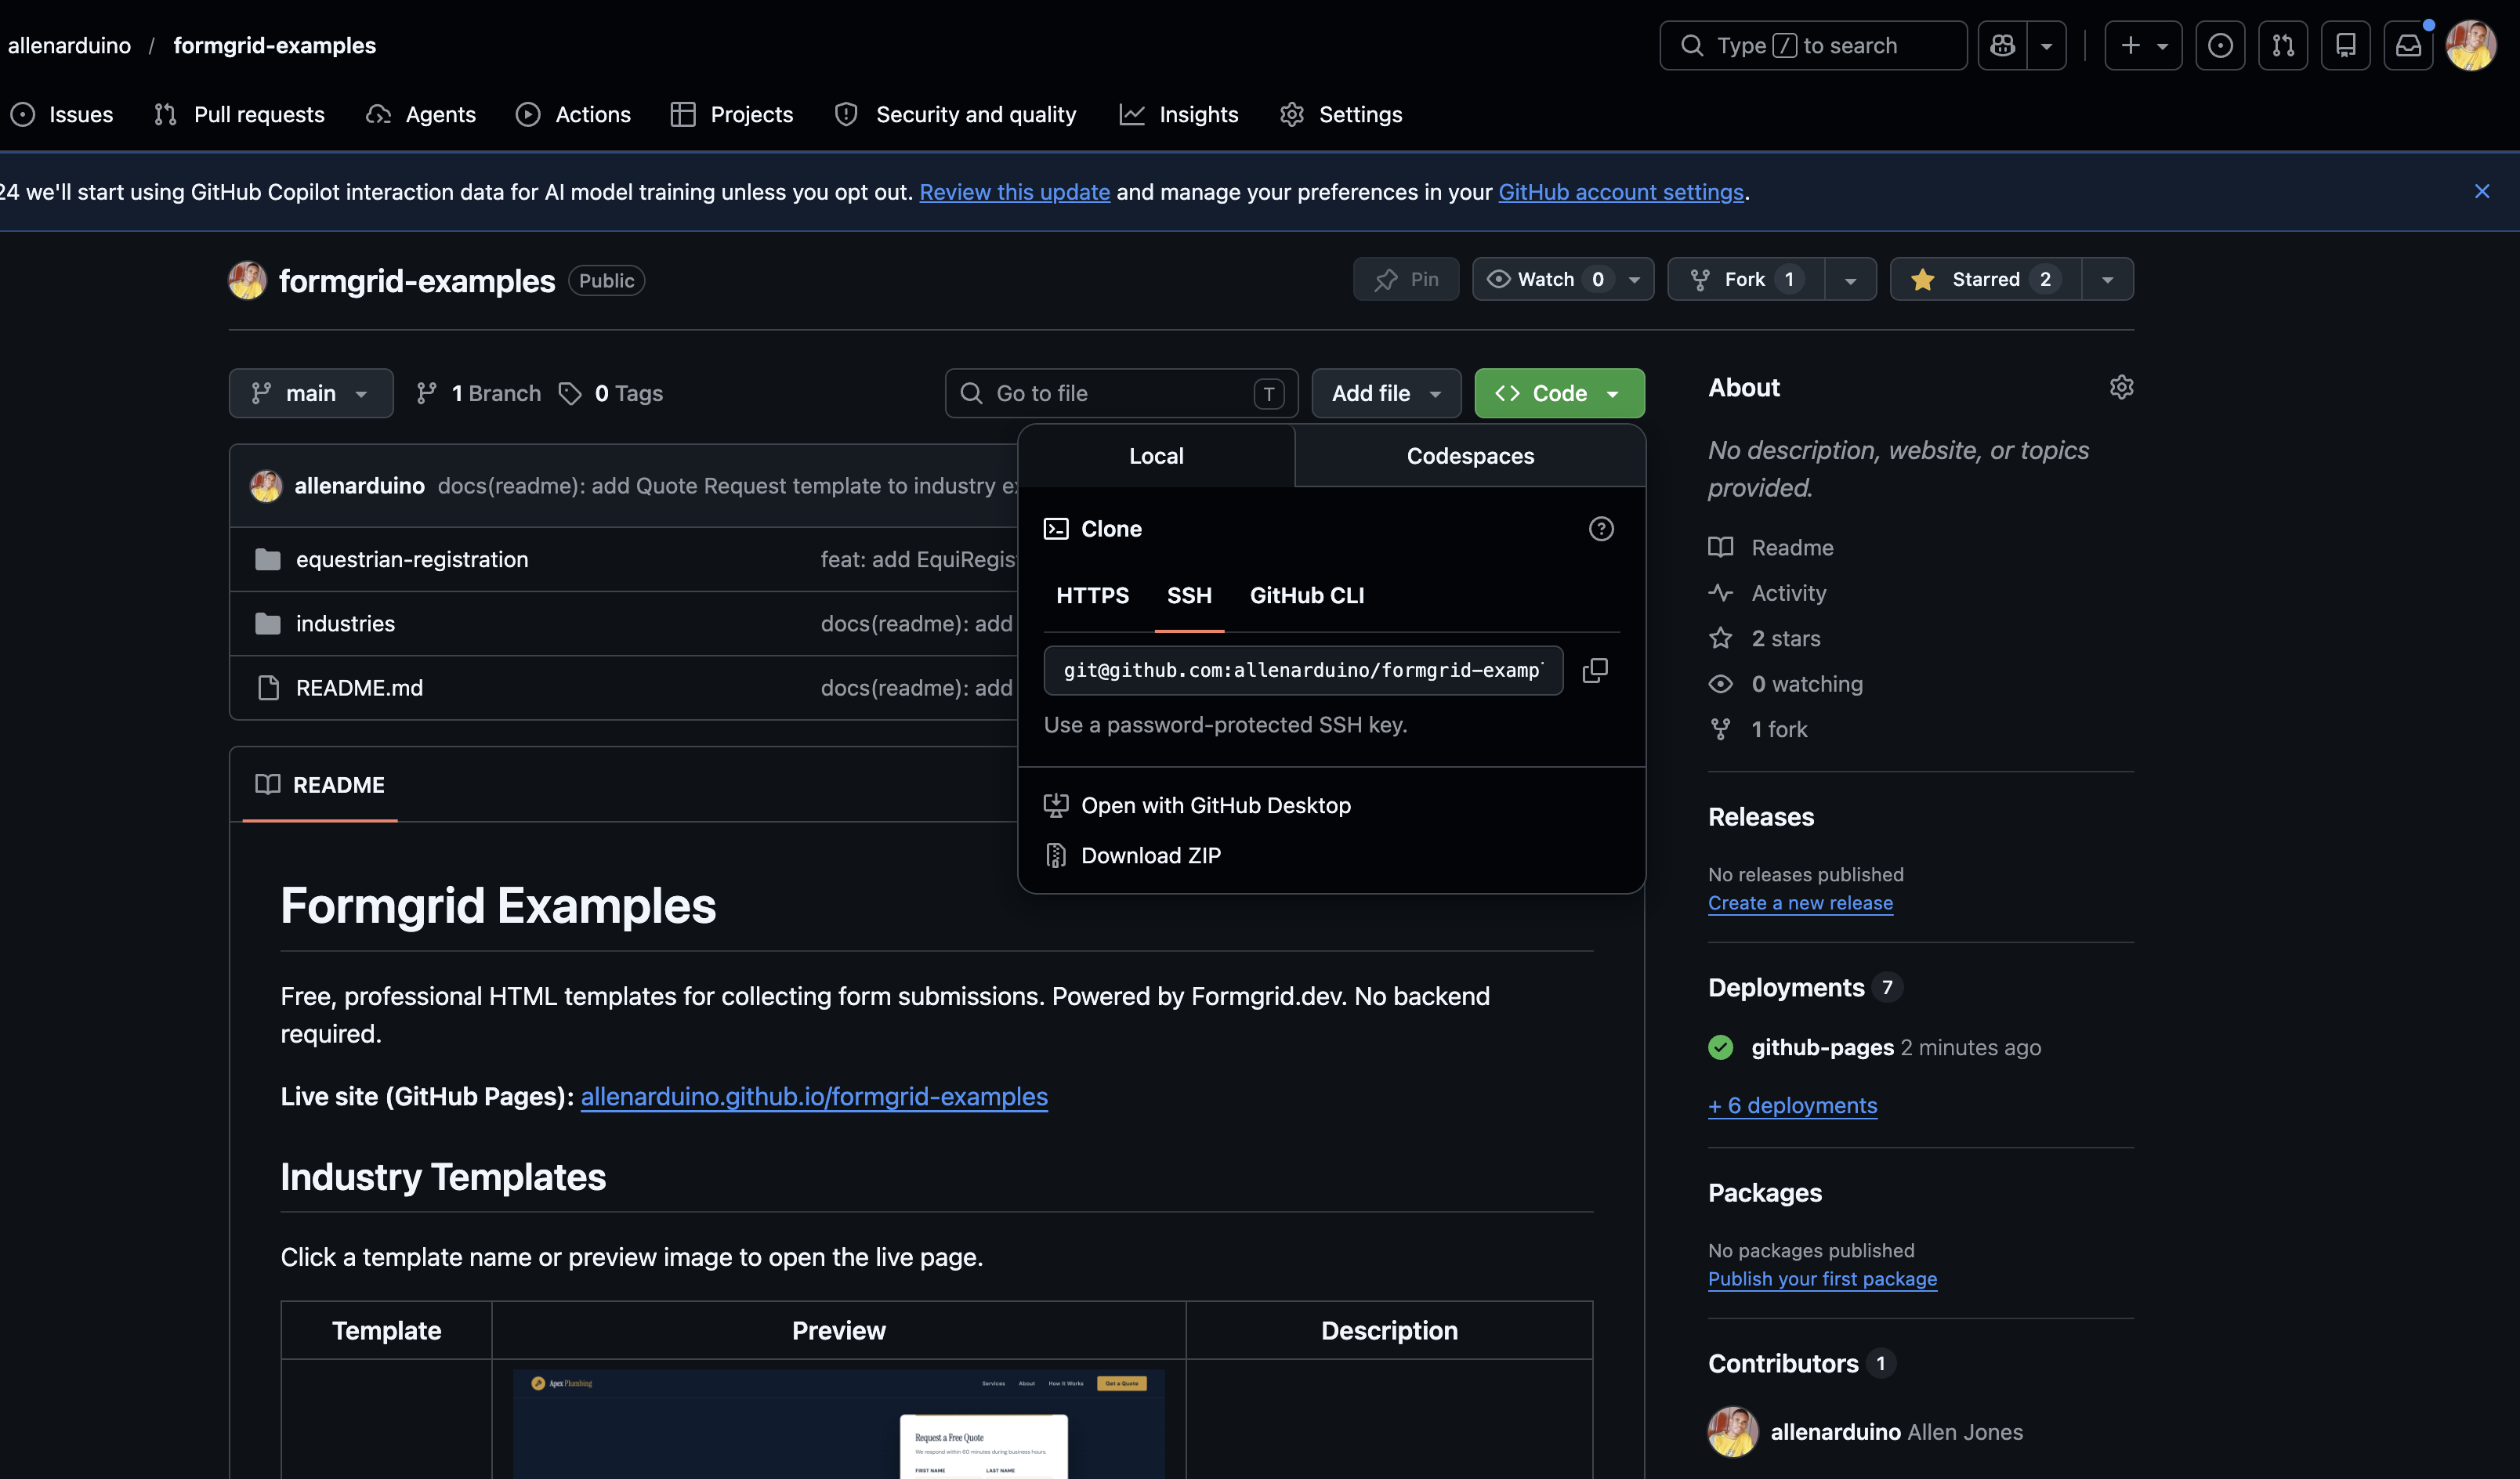Click the Pin repository button
This screenshot has width=2520, height=1479.
[1406, 280]
